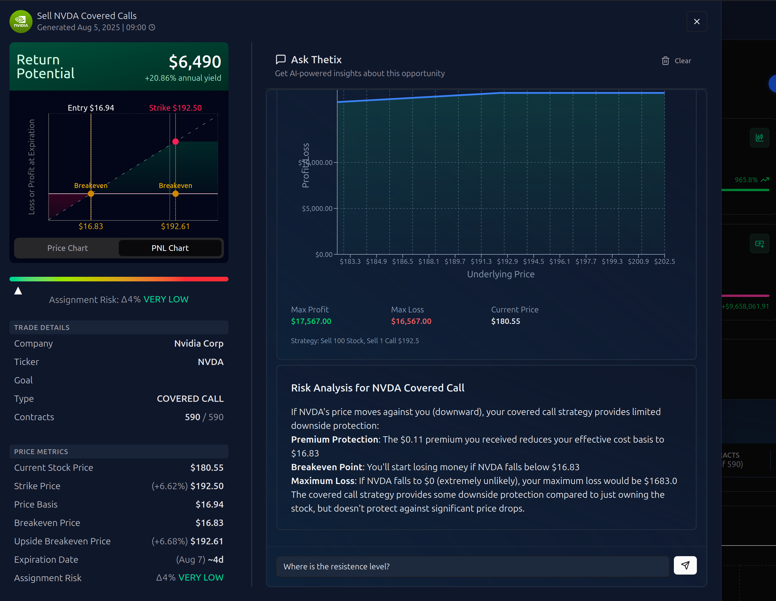Focus the question input field
Screen dimensions: 776x601
(472, 566)
